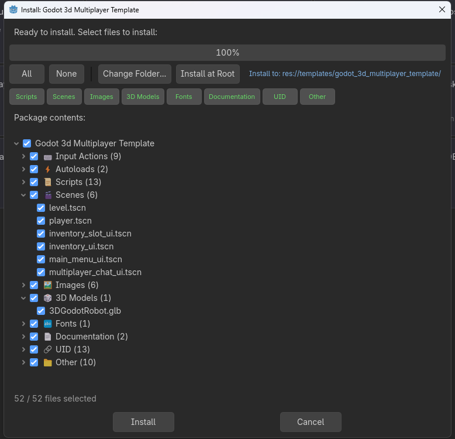Screen dimensions: 455x439
Task: Uncheck the Godot 3d Multiplayer Template root checkbox
Action: coord(27,143)
